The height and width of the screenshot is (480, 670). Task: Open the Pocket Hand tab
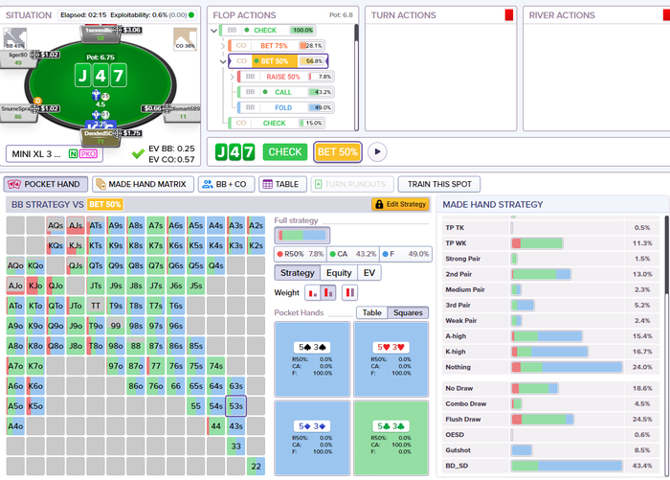pyautogui.click(x=46, y=184)
